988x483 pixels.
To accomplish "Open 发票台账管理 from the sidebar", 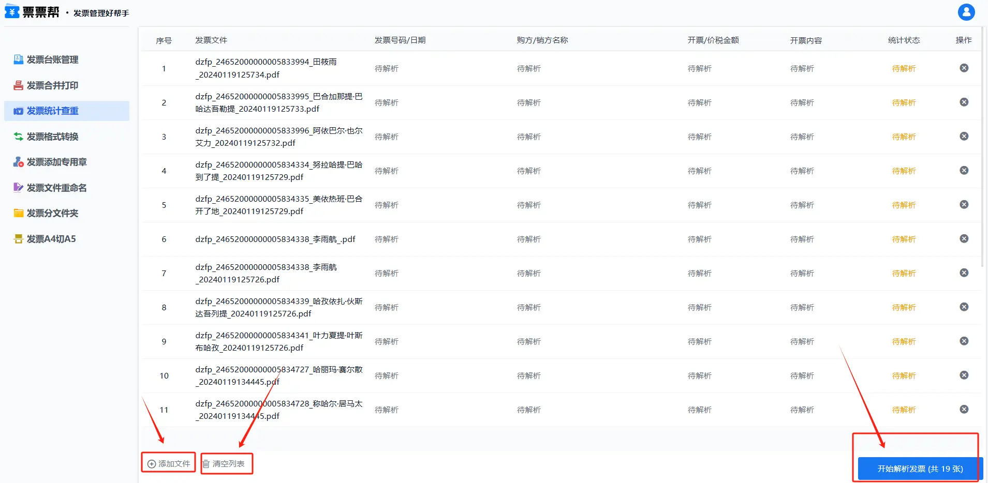I will point(52,59).
